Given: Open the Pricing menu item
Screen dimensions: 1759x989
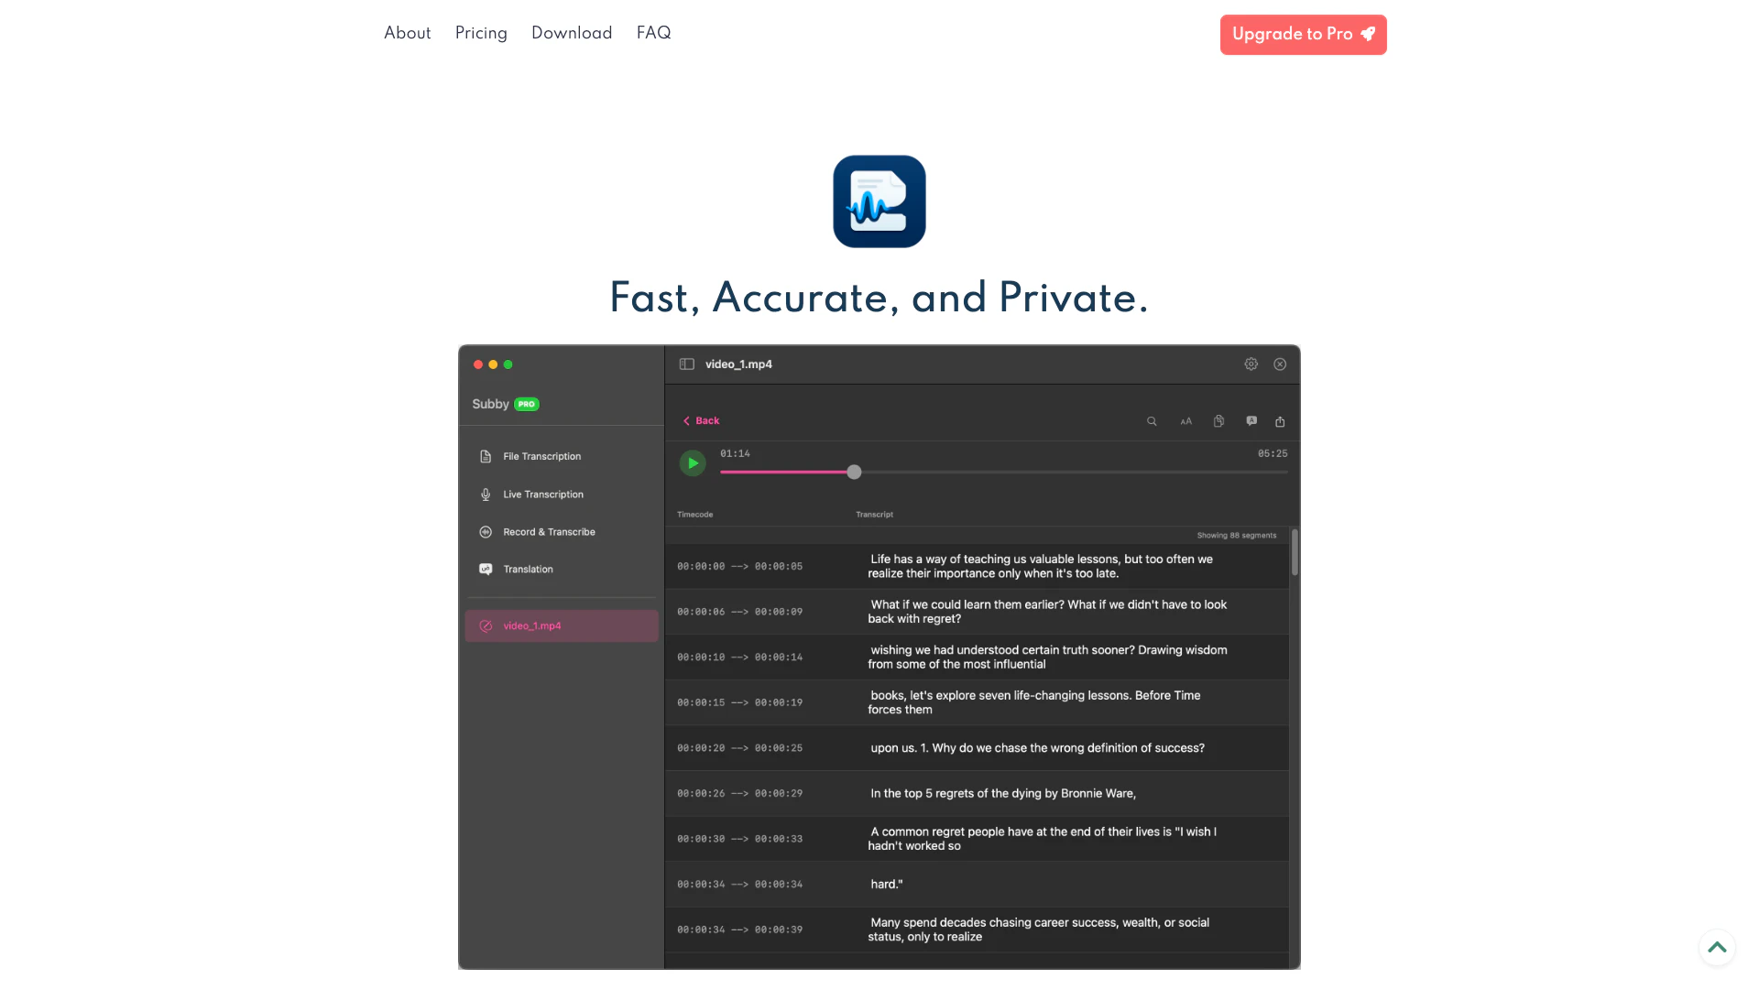Looking at the screenshot, I should click(481, 33).
